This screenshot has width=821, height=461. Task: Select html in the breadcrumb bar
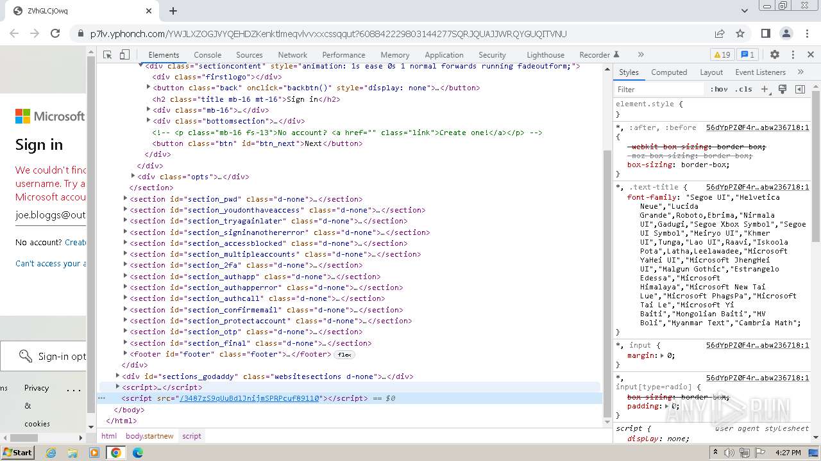pos(109,436)
